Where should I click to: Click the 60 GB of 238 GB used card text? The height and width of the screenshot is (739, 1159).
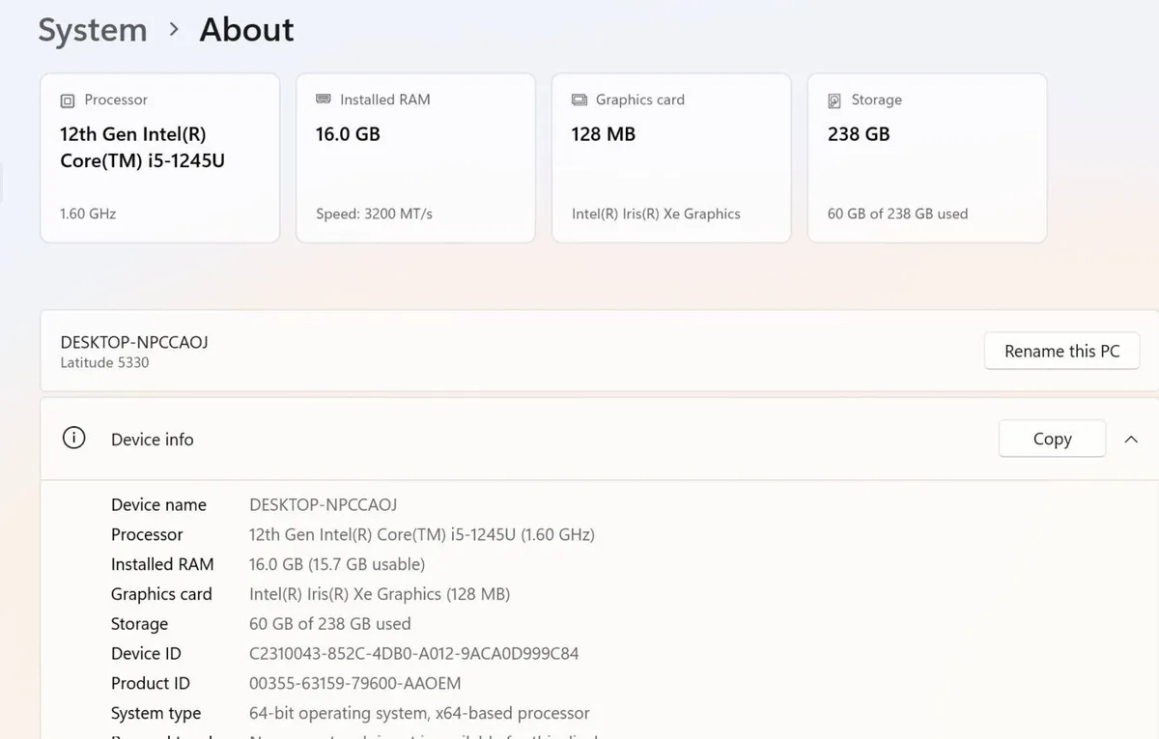[x=897, y=213]
